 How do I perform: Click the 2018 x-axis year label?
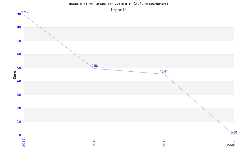point(94,142)
